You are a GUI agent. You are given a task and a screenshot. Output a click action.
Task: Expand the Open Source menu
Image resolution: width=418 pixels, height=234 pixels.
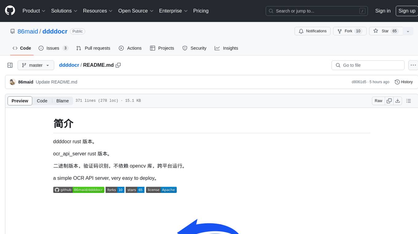click(x=136, y=11)
